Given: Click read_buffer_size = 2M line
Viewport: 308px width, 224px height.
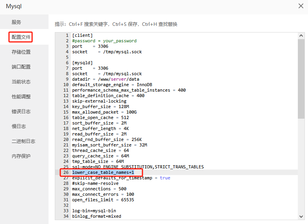Looking at the screenshot, I should coord(99,134).
